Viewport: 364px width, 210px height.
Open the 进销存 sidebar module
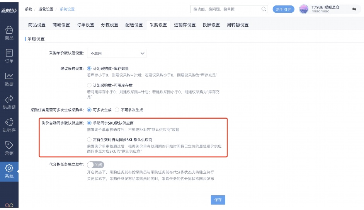pos(9,125)
